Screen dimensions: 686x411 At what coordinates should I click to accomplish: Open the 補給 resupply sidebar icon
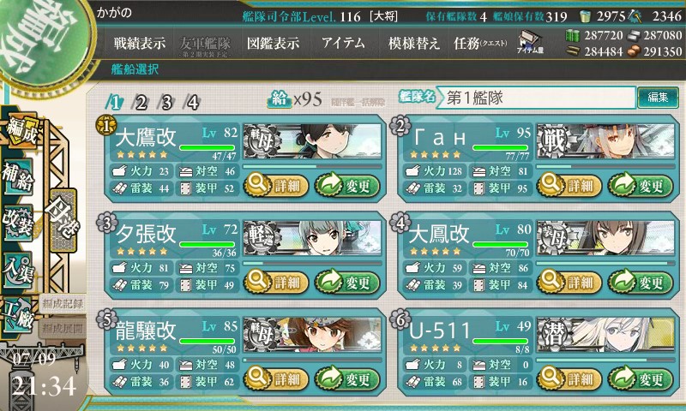(18, 176)
